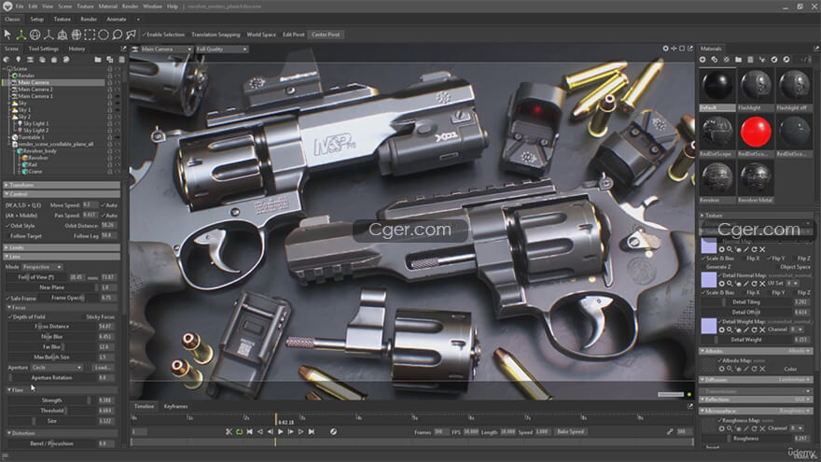Open the Render menu in menu bar
Image resolution: width=821 pixels, height=462 pixels.
point(130,7)
